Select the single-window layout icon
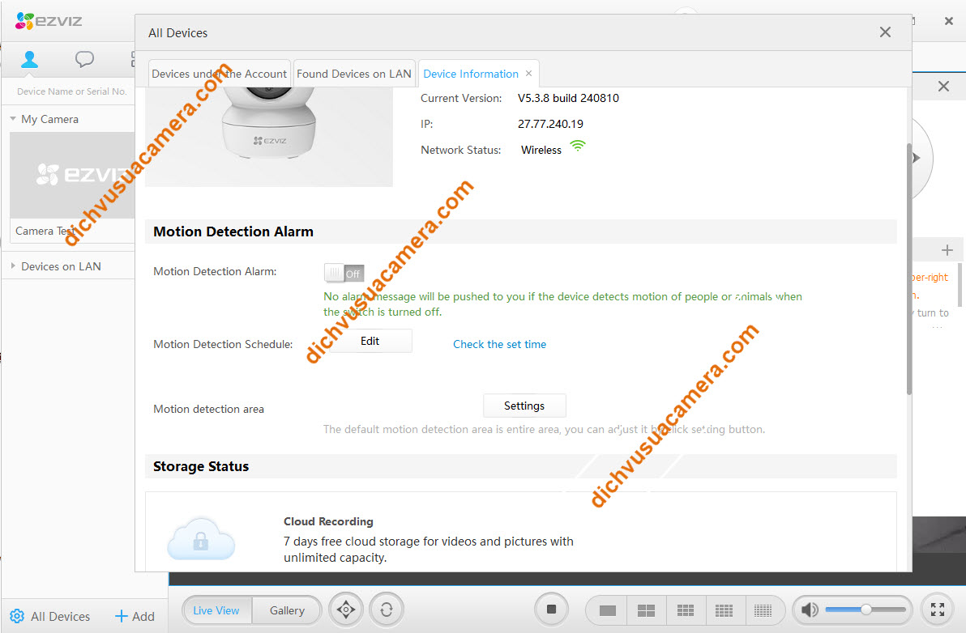 [x=607, y=610]
